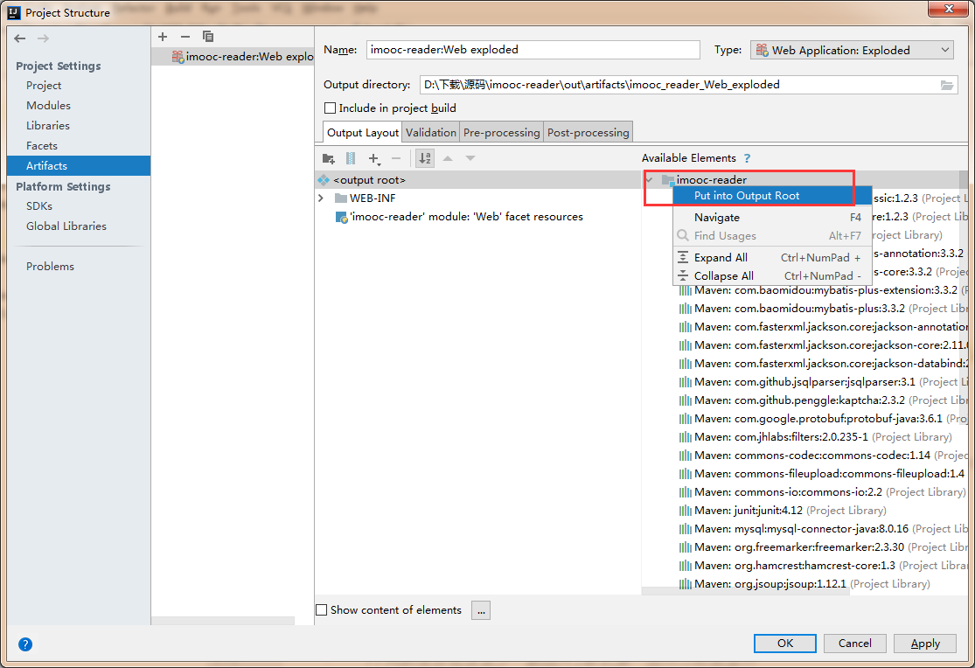Enable Include in project build checkbox

click(331, 108)
